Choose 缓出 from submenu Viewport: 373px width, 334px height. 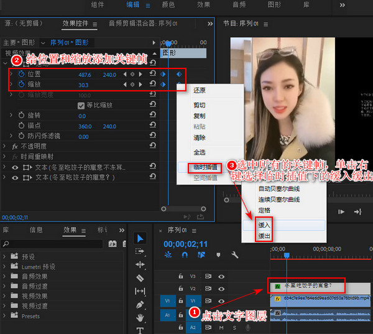(284, 236)
